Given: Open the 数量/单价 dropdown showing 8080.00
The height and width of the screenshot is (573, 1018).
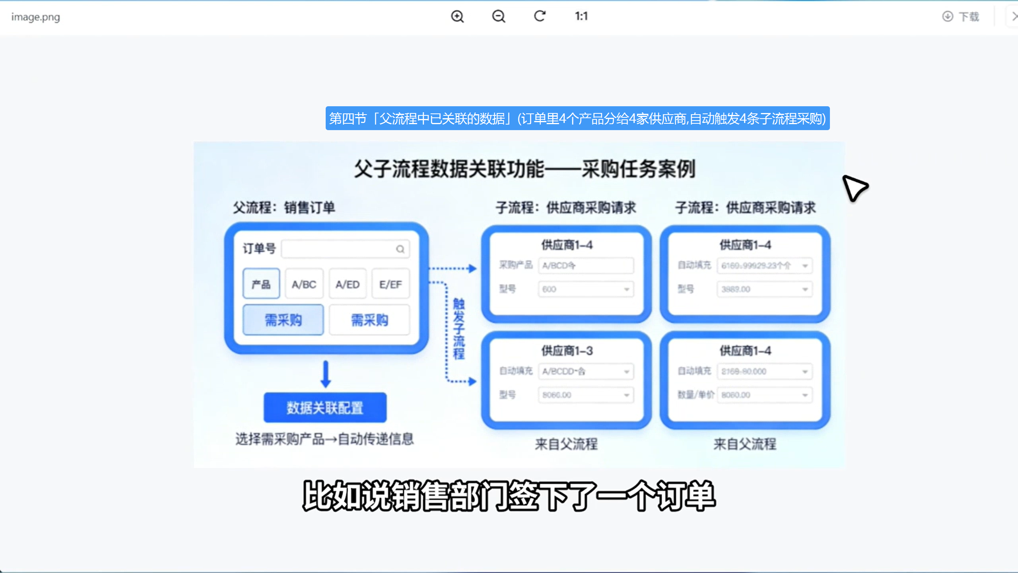Looking at the screenshot, I should click(x=765, y=395).
